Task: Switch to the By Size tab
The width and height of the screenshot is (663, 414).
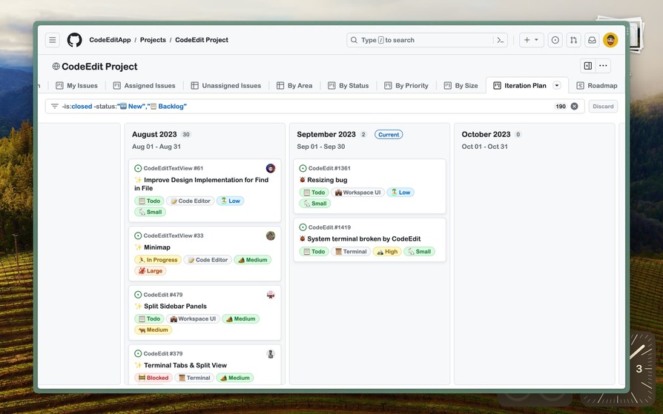Action: point(461,85)
